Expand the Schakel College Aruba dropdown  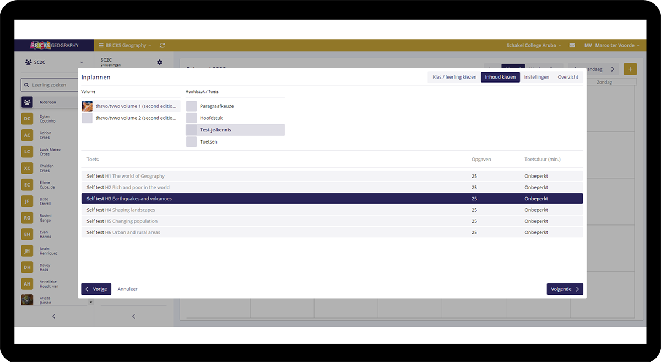(x=533, y=46)
